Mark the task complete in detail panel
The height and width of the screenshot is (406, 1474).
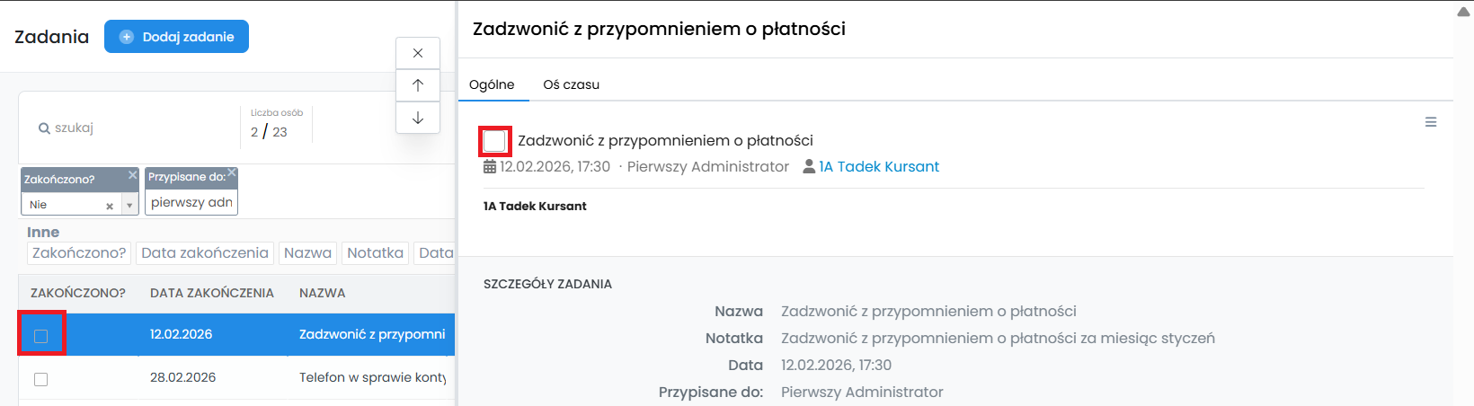[494, 141]
